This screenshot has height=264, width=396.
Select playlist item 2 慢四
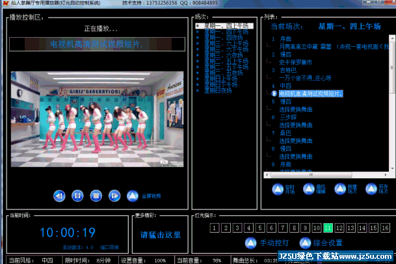tap(285, 55)
